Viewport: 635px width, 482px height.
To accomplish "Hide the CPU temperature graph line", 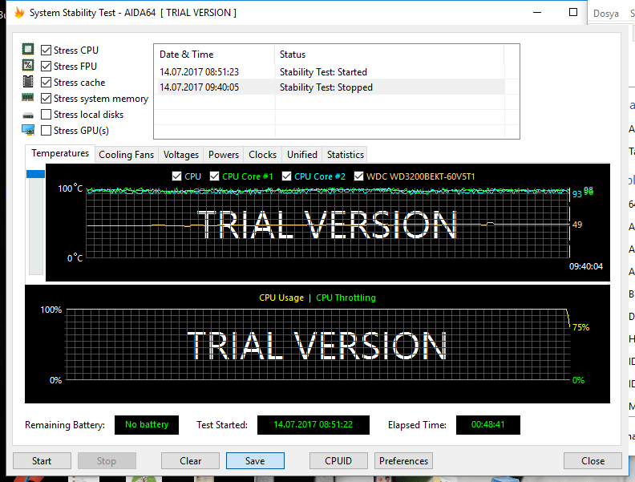I will pos(176,176).
